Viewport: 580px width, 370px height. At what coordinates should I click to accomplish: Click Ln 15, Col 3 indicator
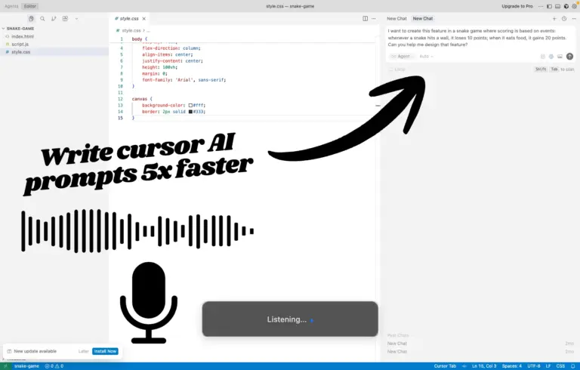[484, 366]
